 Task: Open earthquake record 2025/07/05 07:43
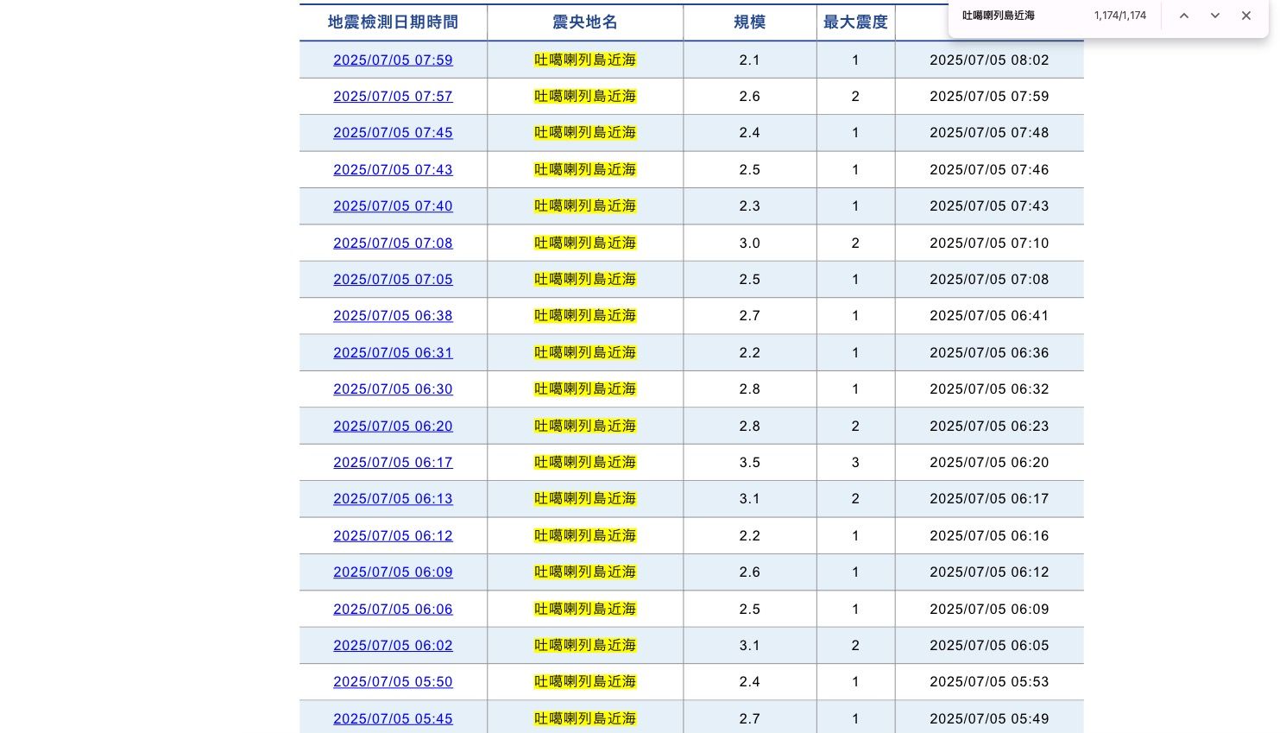tap(393, 169)
